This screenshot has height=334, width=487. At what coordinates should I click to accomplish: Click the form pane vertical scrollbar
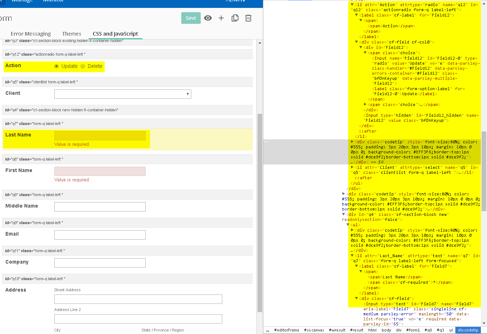tap(260, 212)
